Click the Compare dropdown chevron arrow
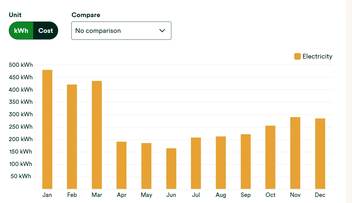This screenshot has height=203, width=352. (x=162, y=31)
